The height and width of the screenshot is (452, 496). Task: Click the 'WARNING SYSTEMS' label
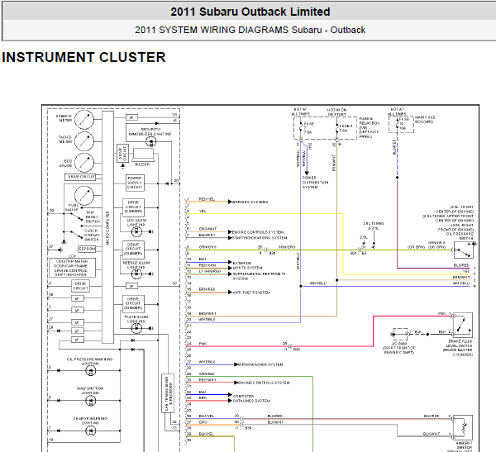pyautogui.click(x=250, y=202)
